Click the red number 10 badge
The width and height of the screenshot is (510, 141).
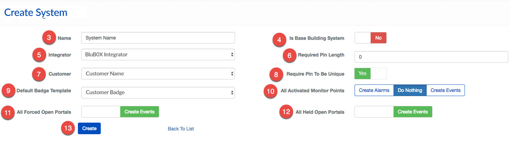(270, 91)
